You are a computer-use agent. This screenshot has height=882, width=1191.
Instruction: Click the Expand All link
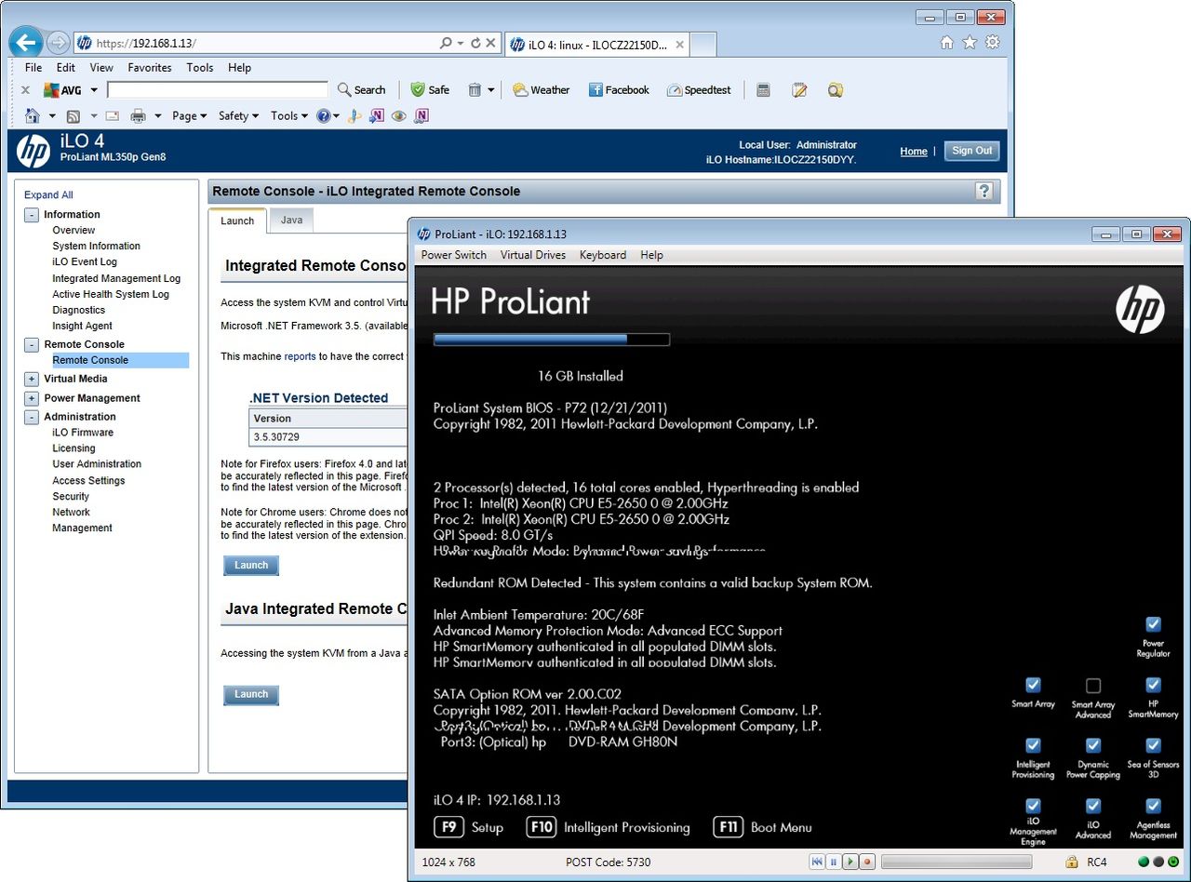coord(48,195)
